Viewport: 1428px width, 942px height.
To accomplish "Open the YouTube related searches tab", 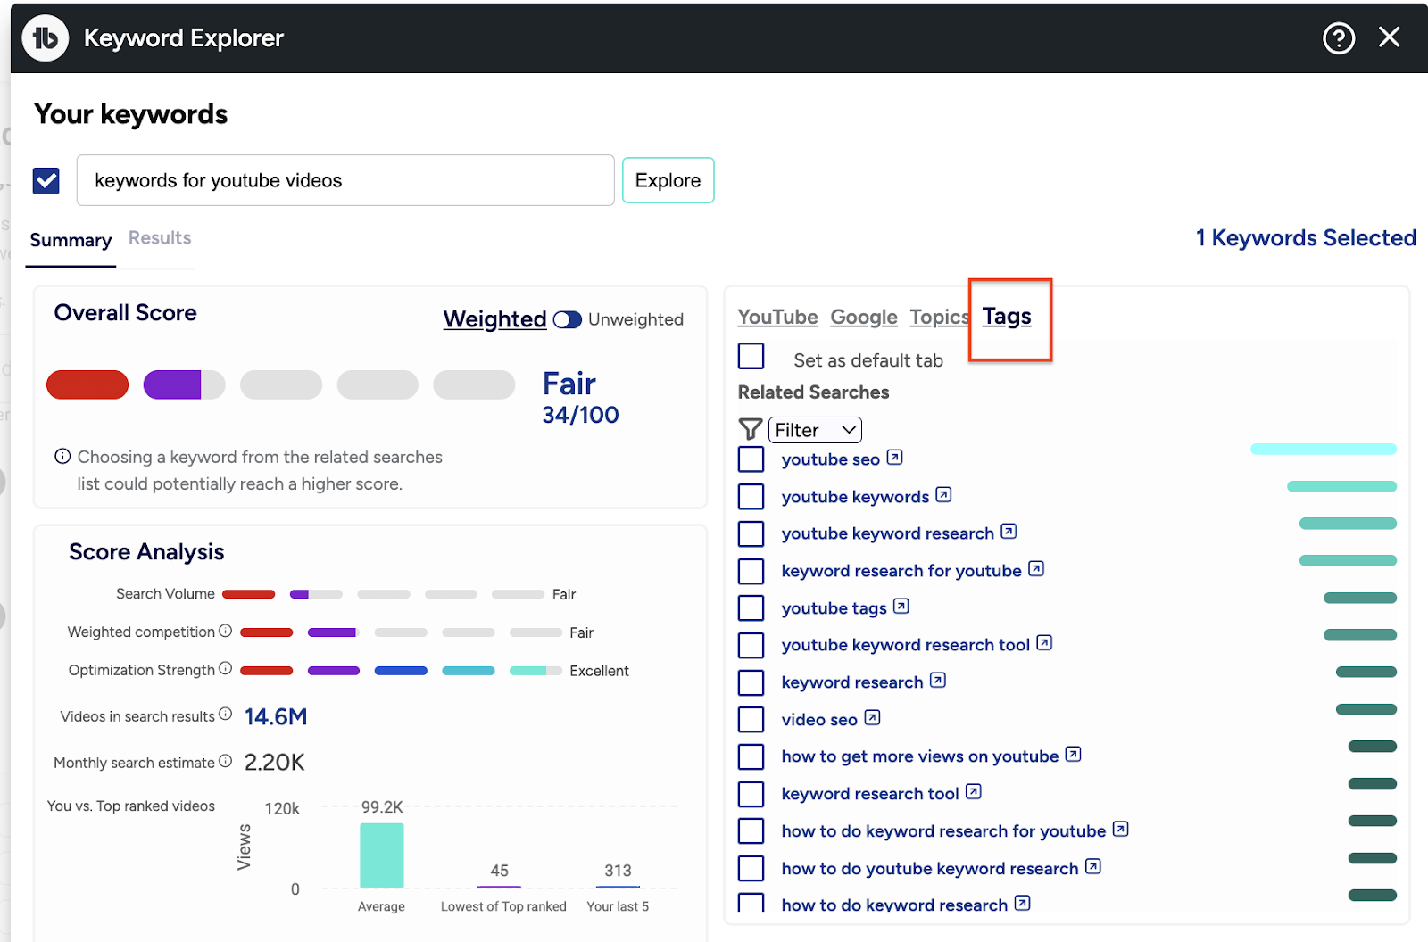I will [777, 318].
